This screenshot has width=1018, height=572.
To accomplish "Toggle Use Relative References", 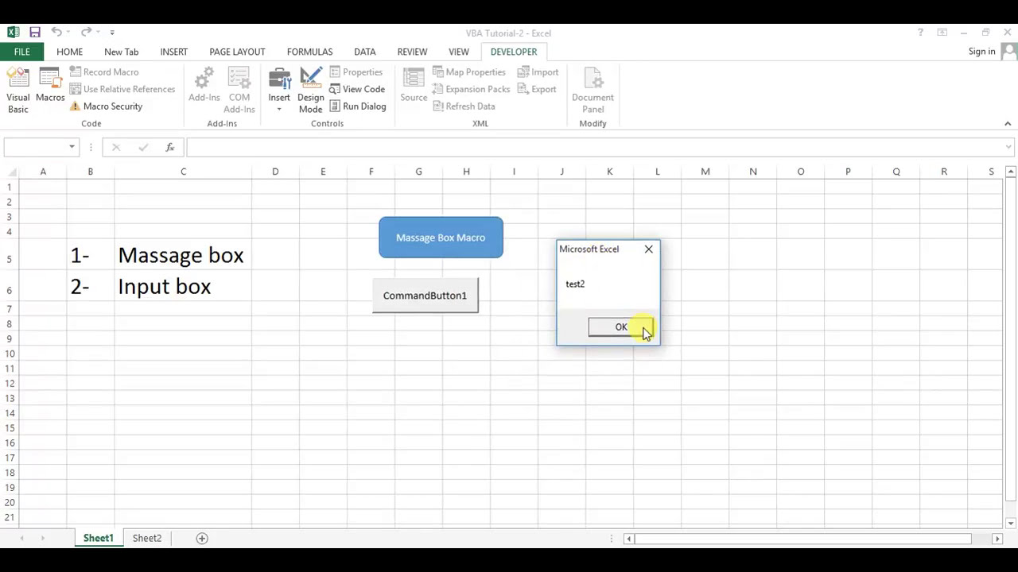I will click(122, 89).
